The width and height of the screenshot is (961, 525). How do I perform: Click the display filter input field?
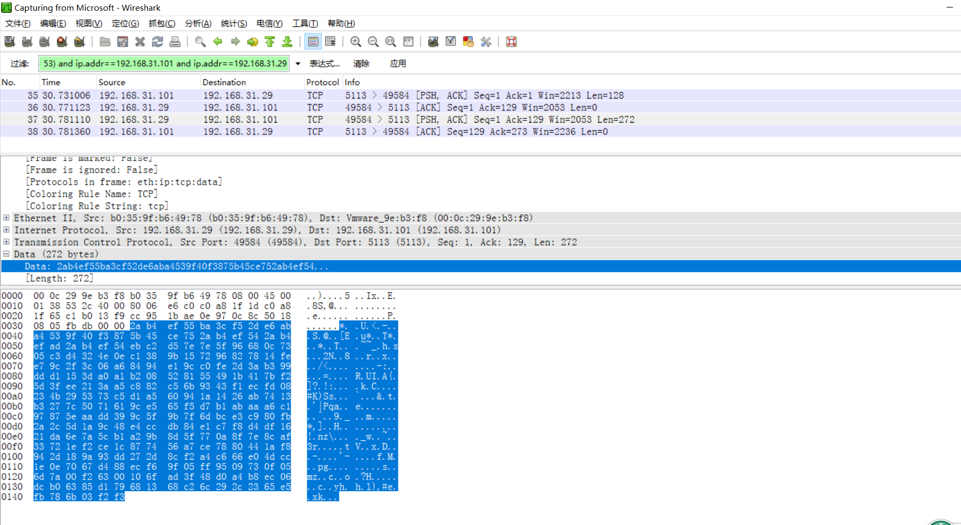tap(164, 64)
